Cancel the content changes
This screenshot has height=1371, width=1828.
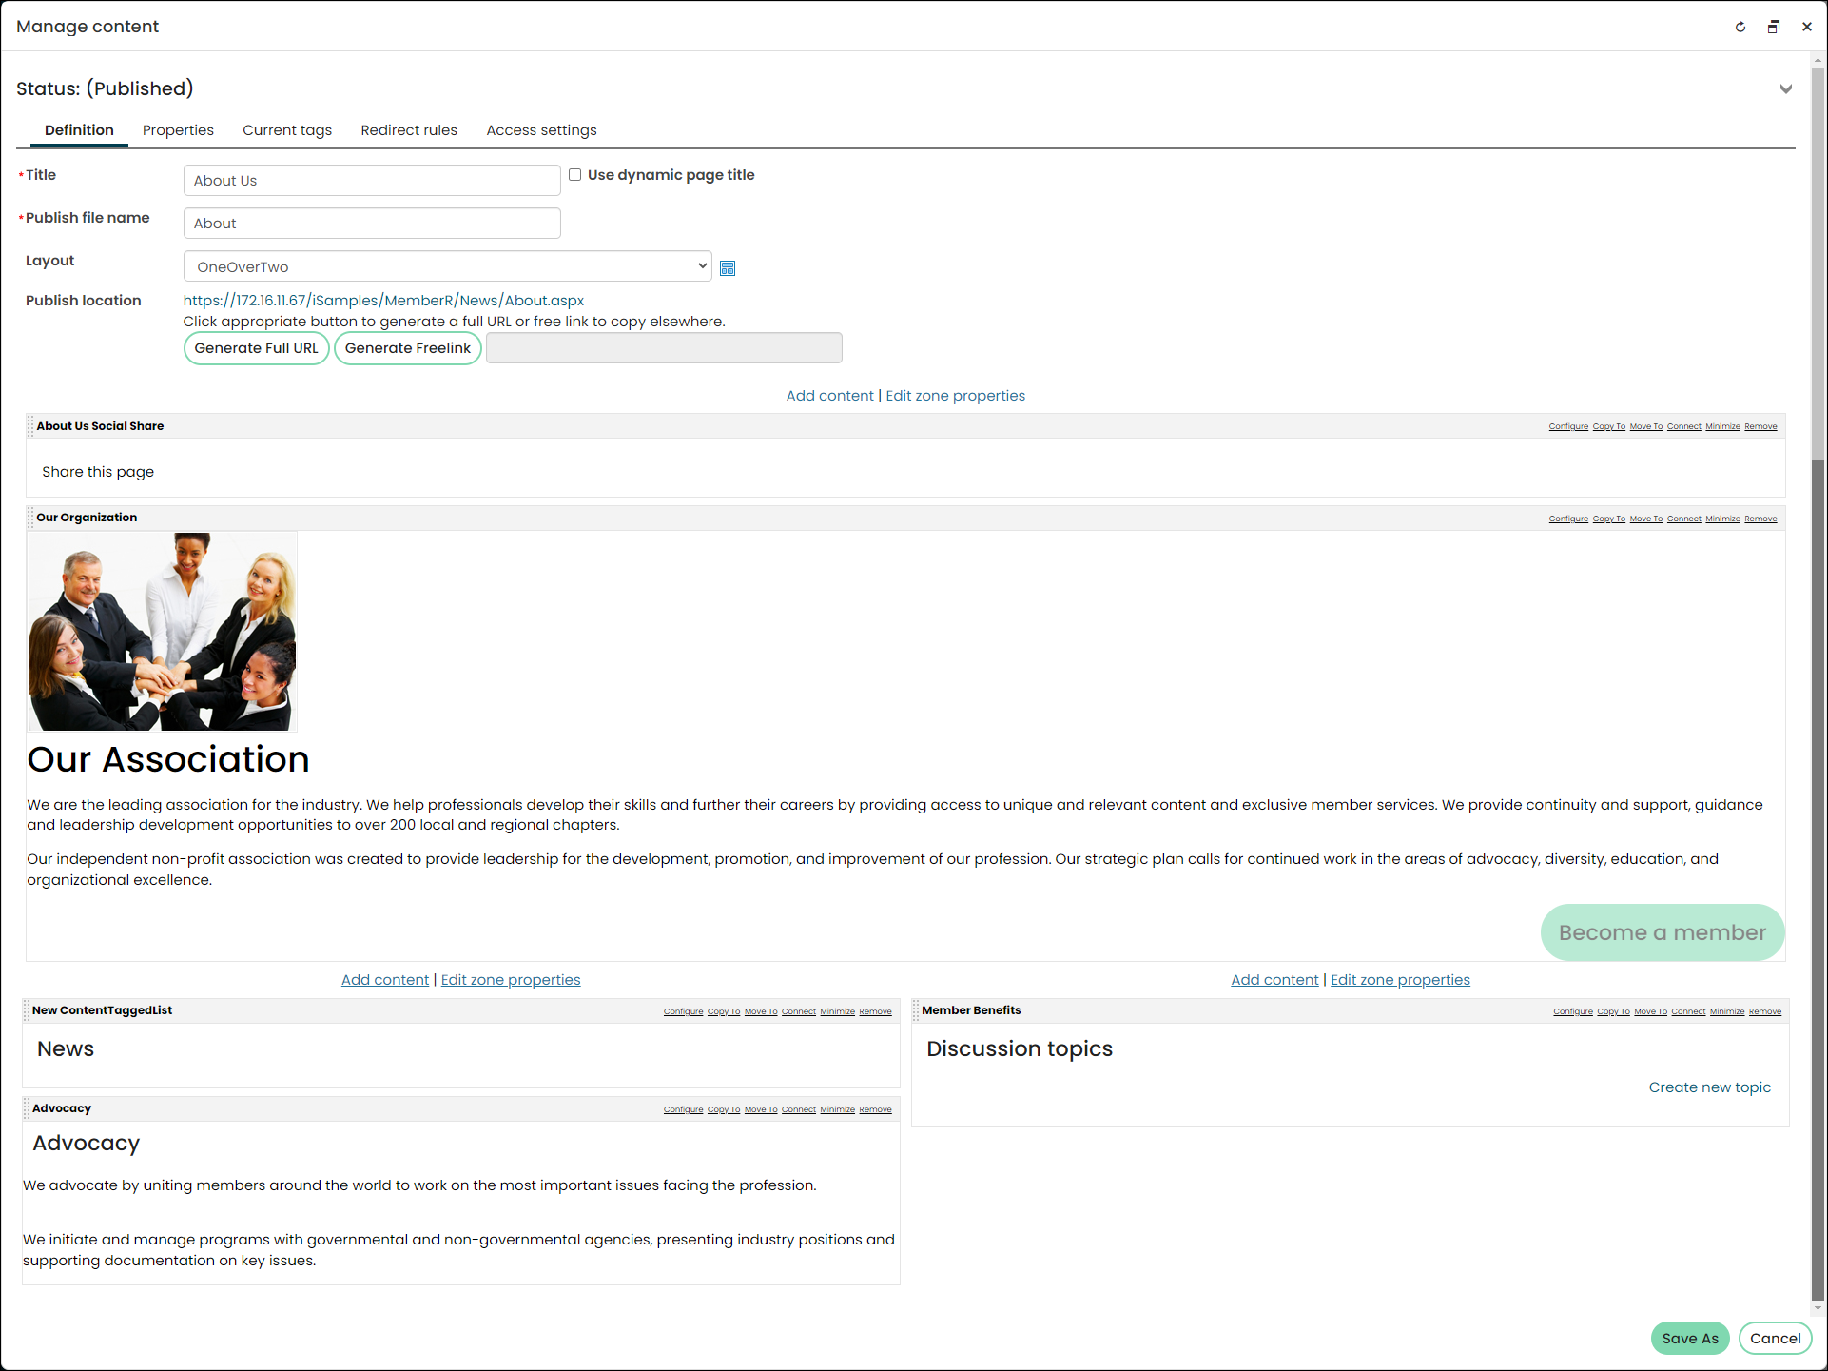point(1776,1339)
